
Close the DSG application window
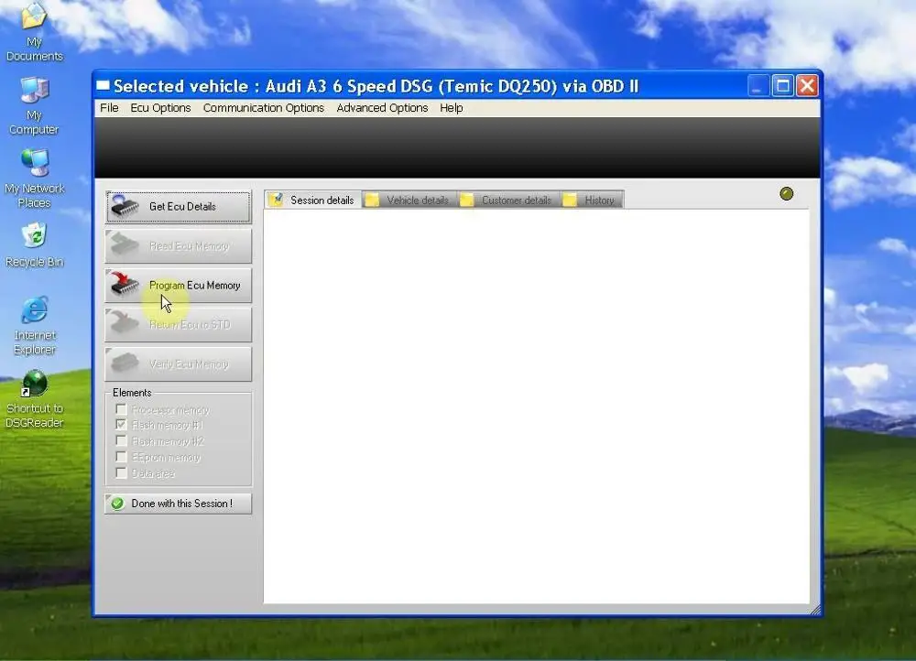tap(807, 86)
